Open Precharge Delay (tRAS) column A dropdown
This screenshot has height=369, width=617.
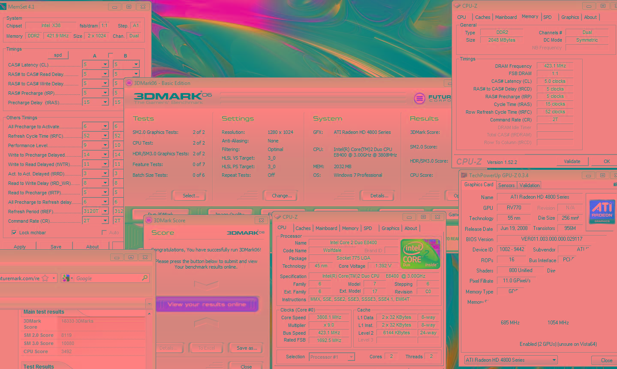point(105,103)
